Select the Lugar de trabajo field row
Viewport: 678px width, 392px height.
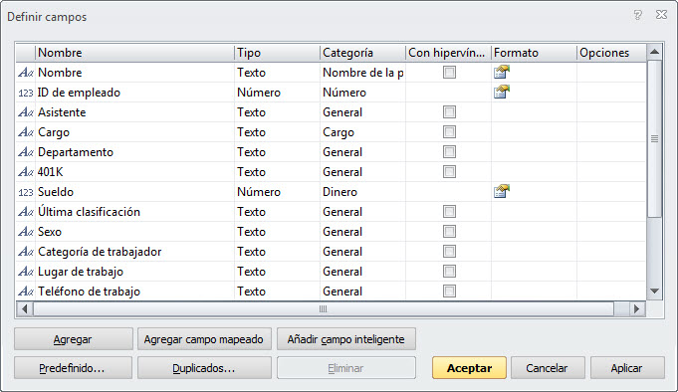pos(331,272)
